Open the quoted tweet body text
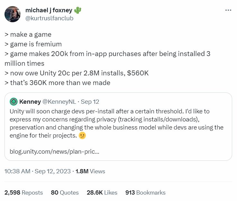237x201 pixels. [116, 123]
